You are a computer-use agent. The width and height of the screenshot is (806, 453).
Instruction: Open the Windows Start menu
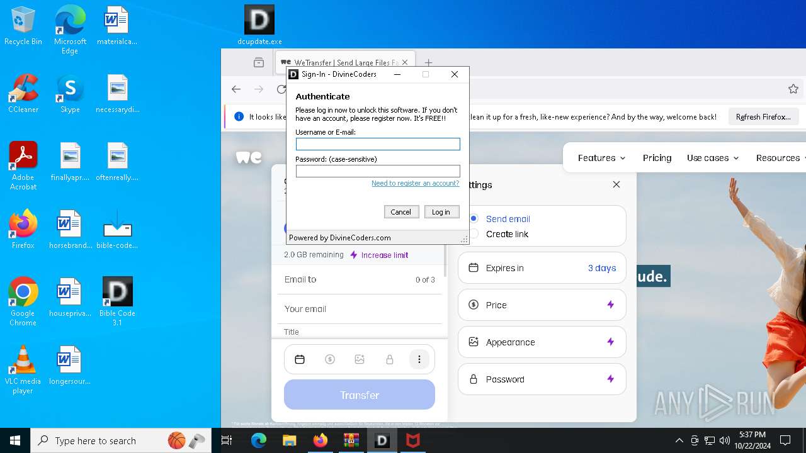(15, 440)
